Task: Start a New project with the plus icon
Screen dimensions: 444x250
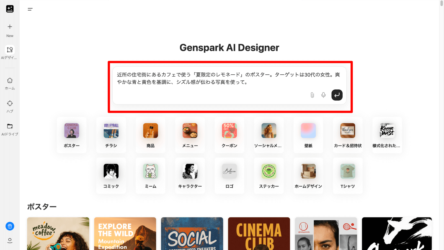Action: click(10, 27)
